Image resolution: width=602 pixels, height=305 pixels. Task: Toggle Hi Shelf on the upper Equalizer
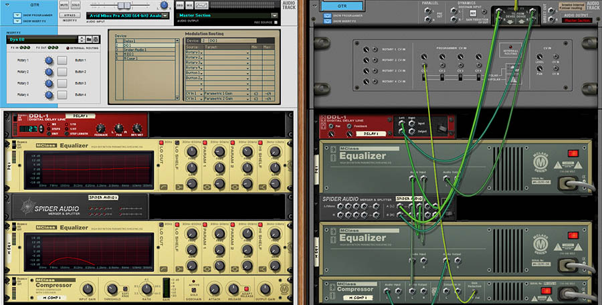(x=260, y=143)
